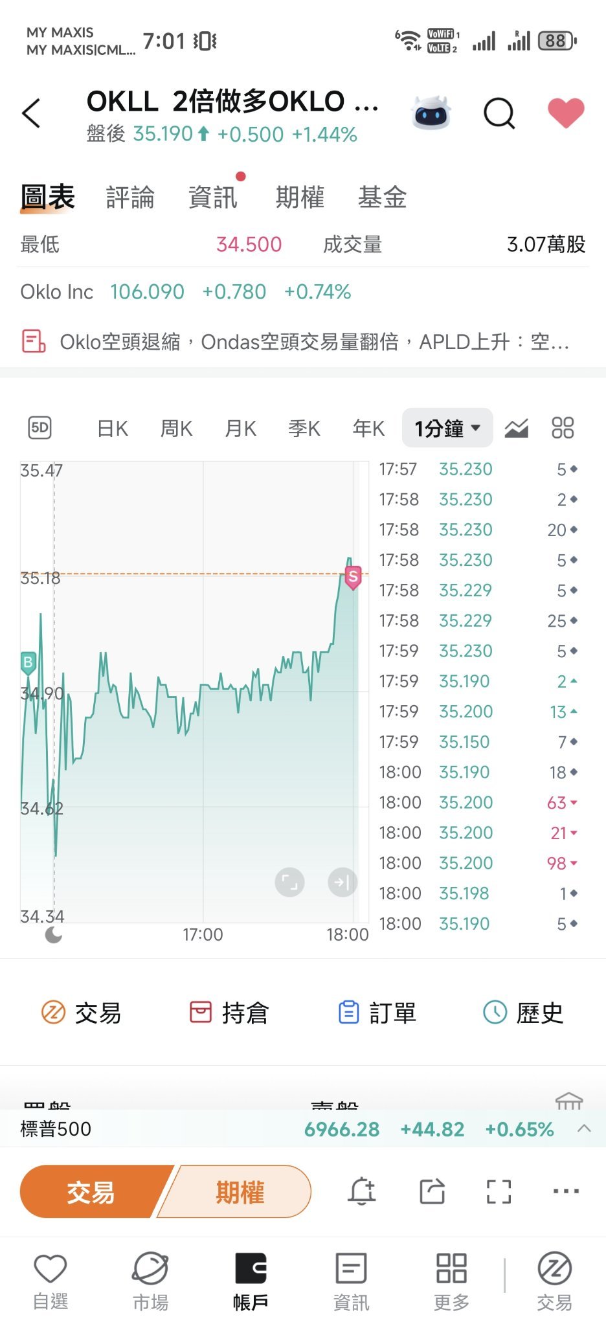Open the AI robot assistant icon
This screenshot has height=1326, width=606.
pos(431,113)
